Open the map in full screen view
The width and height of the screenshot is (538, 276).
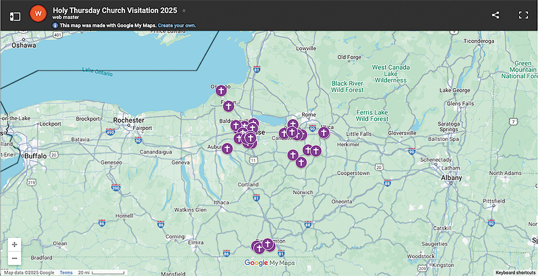pos(523,15)
